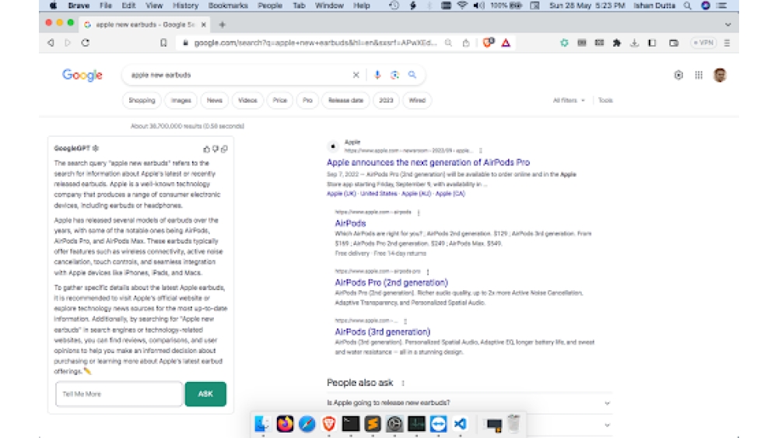Copy the GoogleGPT answer with copy icon
The width and height of the screenshot is (778, 438).
(224, 149)
